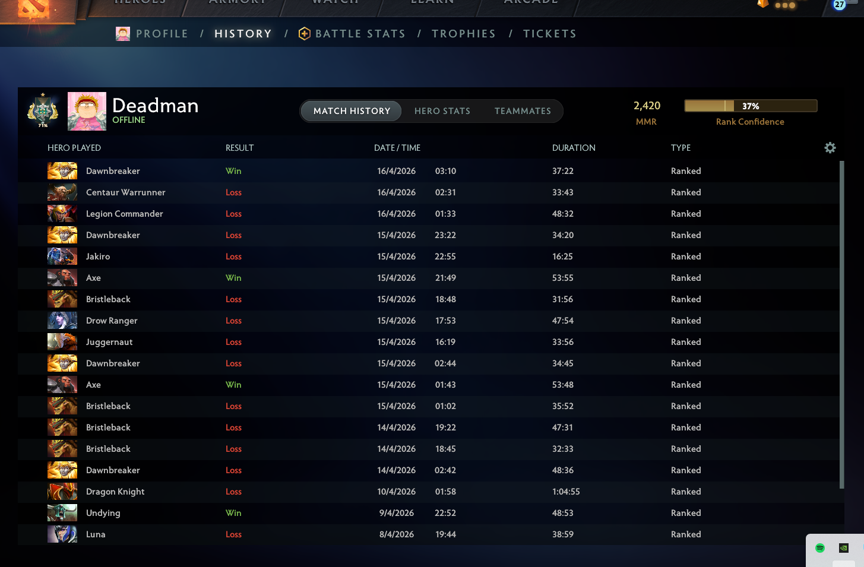Click the 1:04:55 duration value
This screenshot has height=567, width=864.
click(566, 492)
